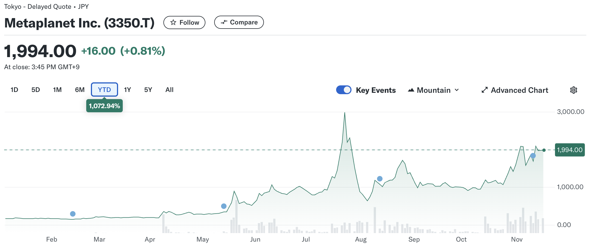The height and width of the screenshot is (249, 597).
Task: Choose the 1M time period
Action: coord(57,90)
